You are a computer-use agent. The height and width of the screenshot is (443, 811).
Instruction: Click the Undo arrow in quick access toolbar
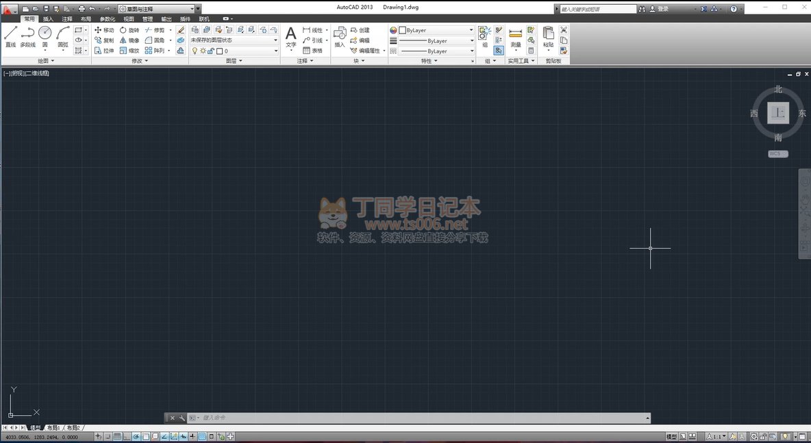[92, 9]
